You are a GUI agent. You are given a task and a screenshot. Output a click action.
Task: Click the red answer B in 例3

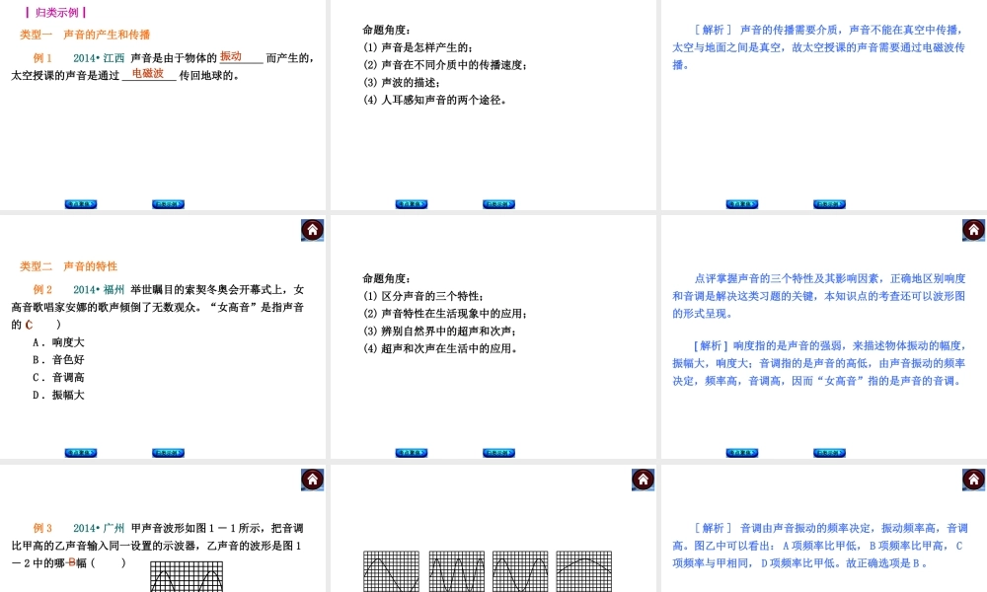coord(72,562)
